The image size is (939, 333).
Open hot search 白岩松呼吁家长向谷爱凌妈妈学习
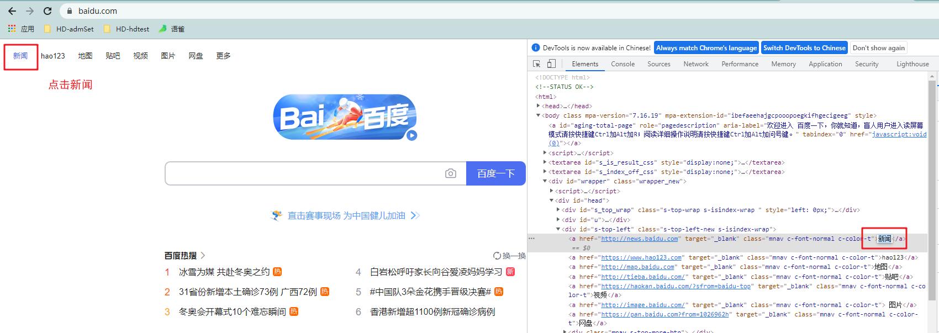tap(436, 272)
